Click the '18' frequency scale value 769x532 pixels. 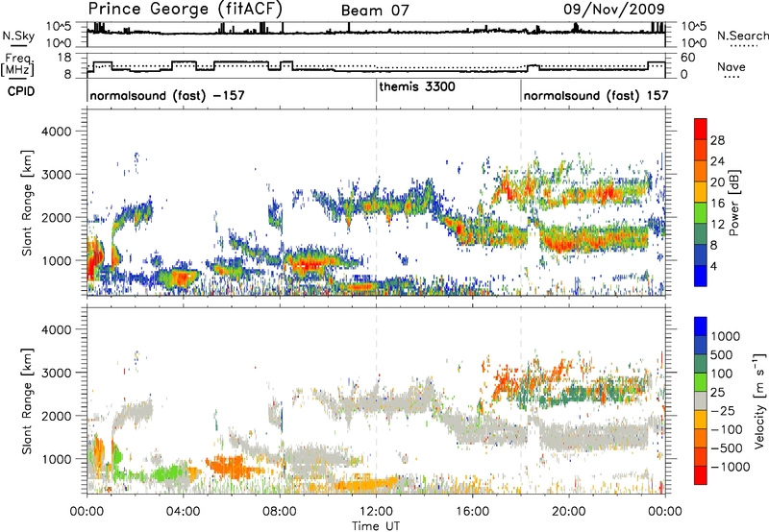[x=63, y=58]
